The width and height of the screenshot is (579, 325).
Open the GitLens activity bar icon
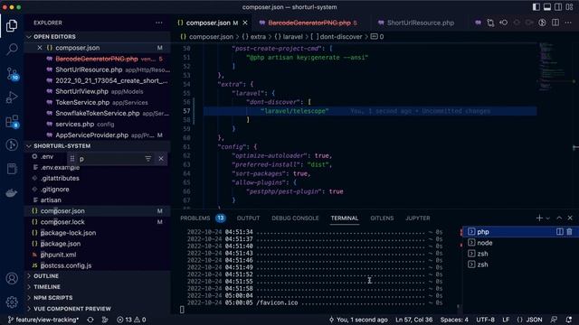12,144
